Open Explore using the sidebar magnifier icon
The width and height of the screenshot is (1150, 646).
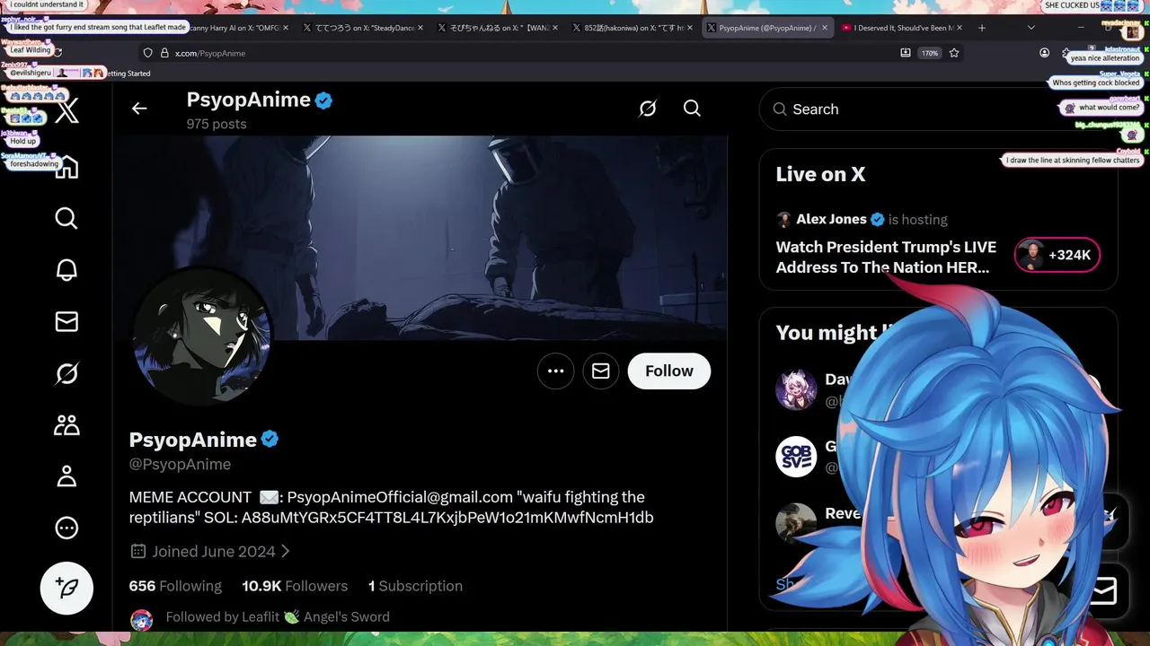[66, 218]
